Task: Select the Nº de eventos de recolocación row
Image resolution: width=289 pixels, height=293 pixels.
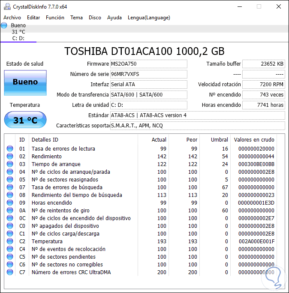Action: click(141, 249)
